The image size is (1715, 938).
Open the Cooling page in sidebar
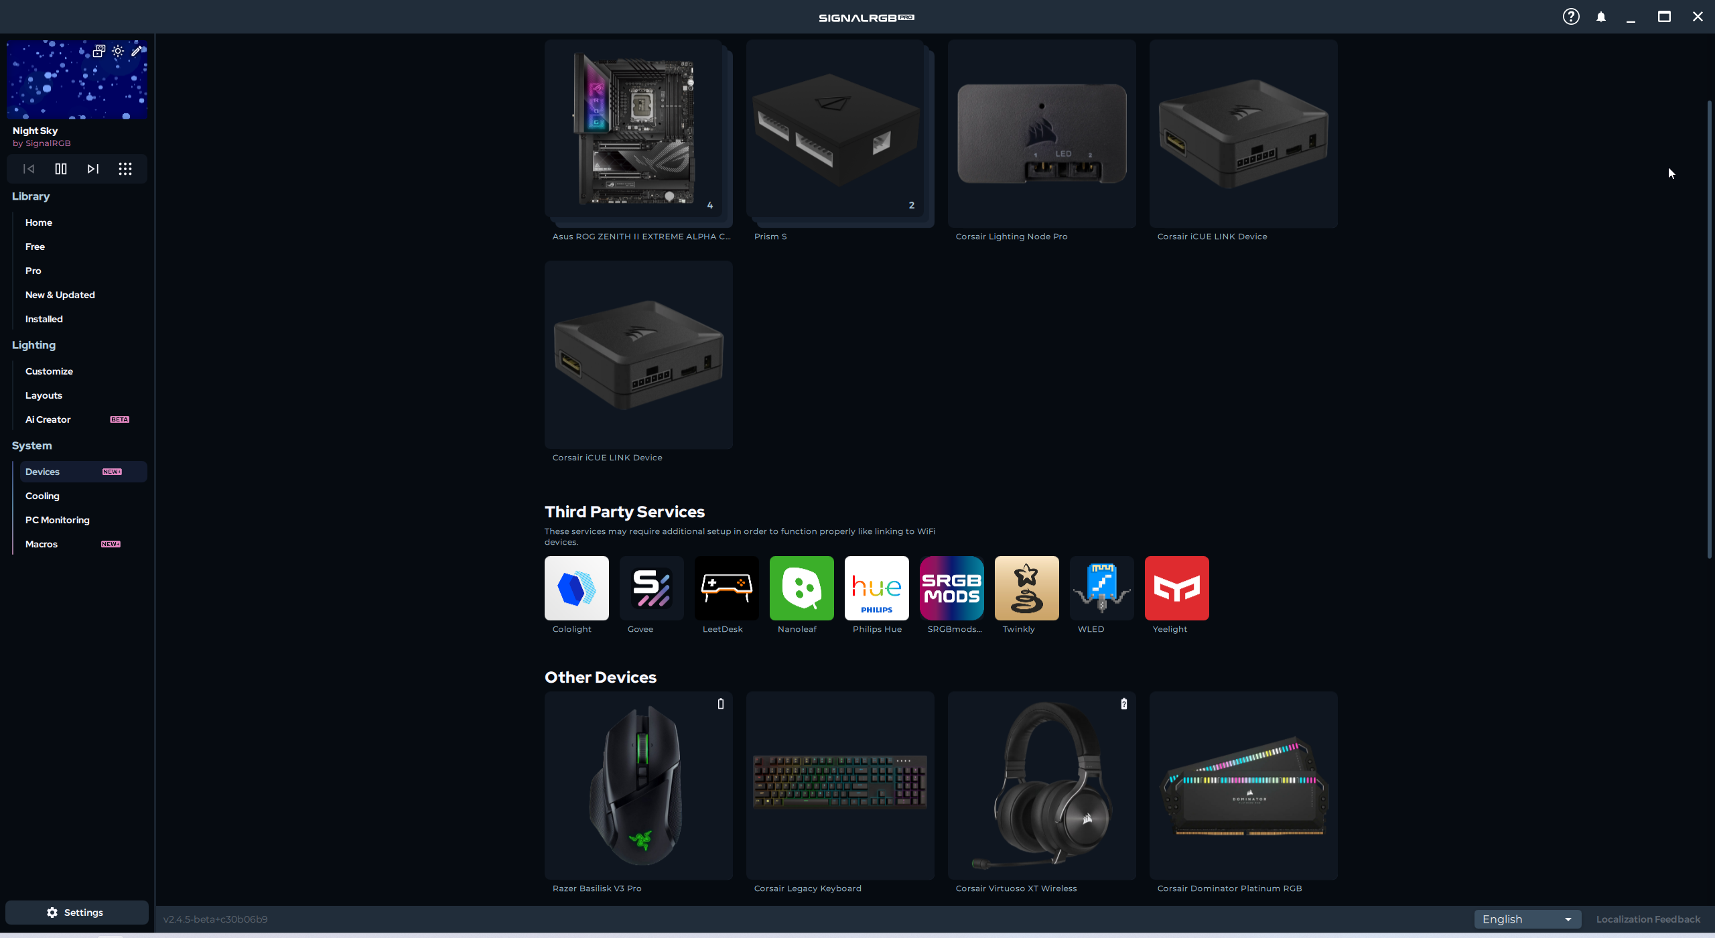click(x=42, y=496)
